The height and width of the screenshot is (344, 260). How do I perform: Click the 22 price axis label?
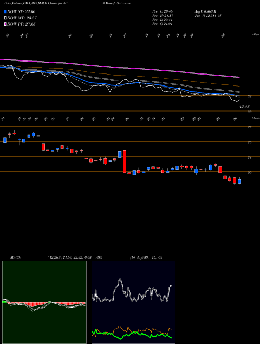[249, 173]
